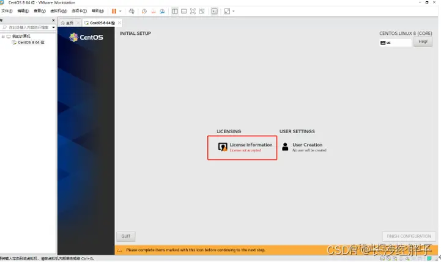Click the CENTOS LINUX 8 (CORE) text
The width and height of the screenshot is (441, 262).
(406, 34)
